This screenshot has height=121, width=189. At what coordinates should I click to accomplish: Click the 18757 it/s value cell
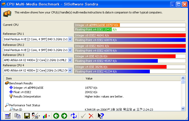click(91, 88)
